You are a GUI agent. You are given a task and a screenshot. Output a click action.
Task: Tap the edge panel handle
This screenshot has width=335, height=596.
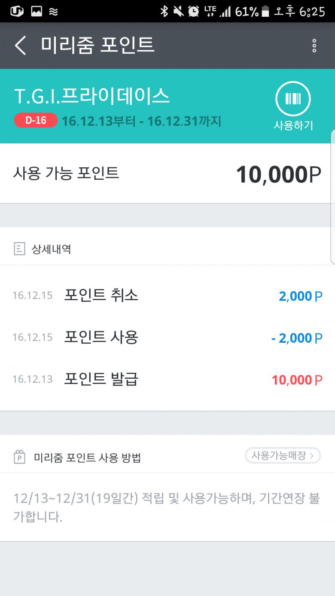point(332,196)
